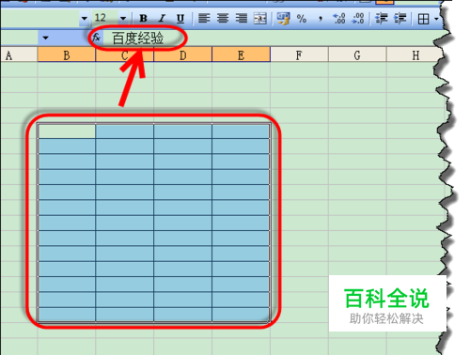Click Increase Decimal icon
Image resolution: width=470 pixels, height=355 pixels.
(339, 19)
